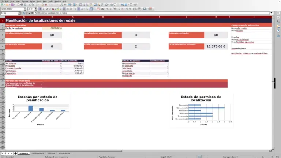Image resolution: width=281 pixels, height=158 pixels.
Task: Click the Print icon in the toolbar
Action: [22, 5]
